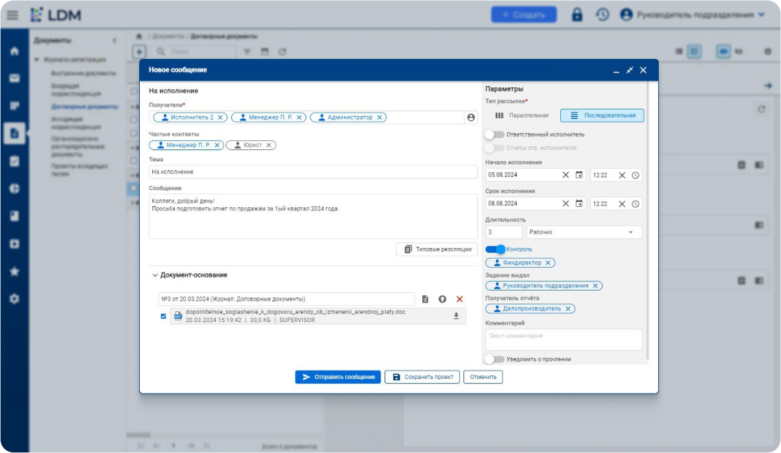781x453 pixels.
Task: Enable Ответственный исполнитель toggle
Action: tap(495, 135)
